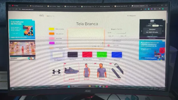Viewport: 178px width, 100px height.
Task: Open the Tela Azul label link
Action: 117,60
